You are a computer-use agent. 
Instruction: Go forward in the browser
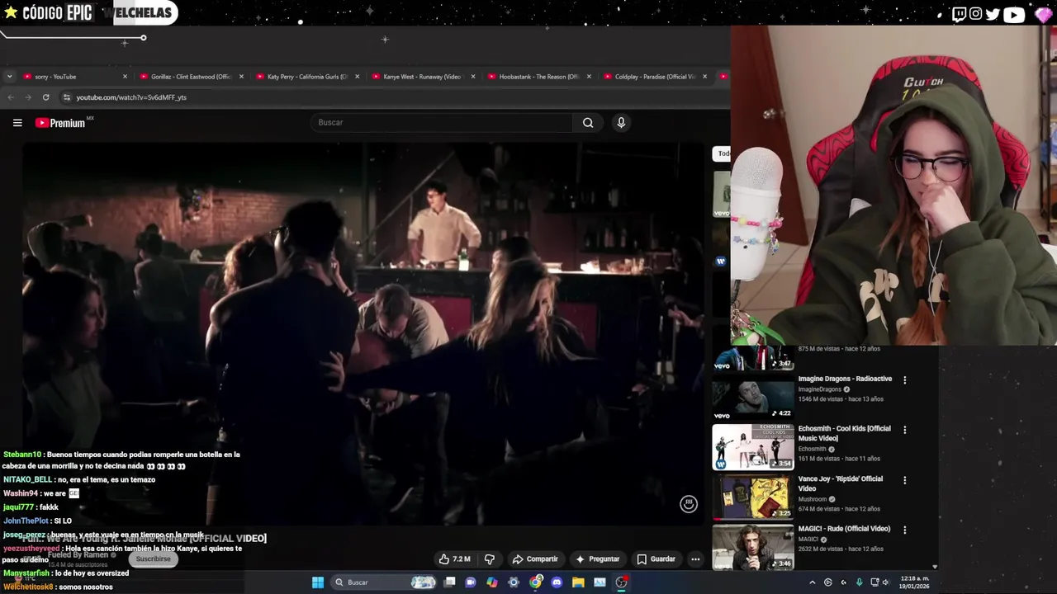28,97
